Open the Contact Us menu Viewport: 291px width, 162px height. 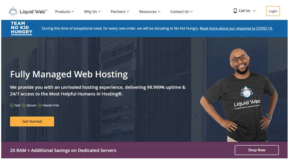(x=181, y=12)
